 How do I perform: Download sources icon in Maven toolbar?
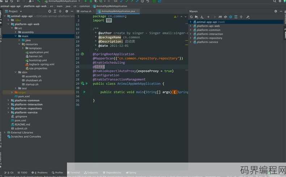[202, 17]
